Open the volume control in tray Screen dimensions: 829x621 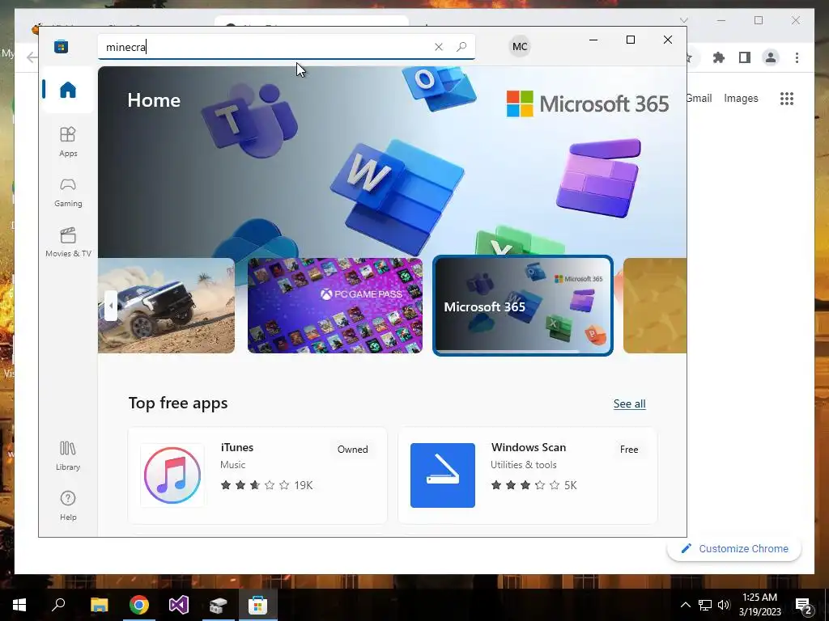(724, 605)
